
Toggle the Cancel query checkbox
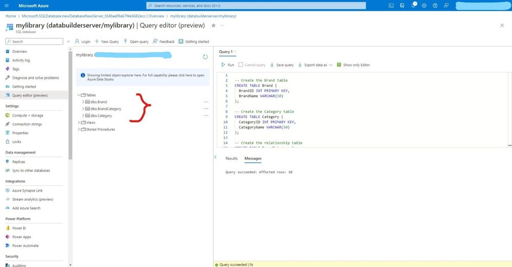241,65
